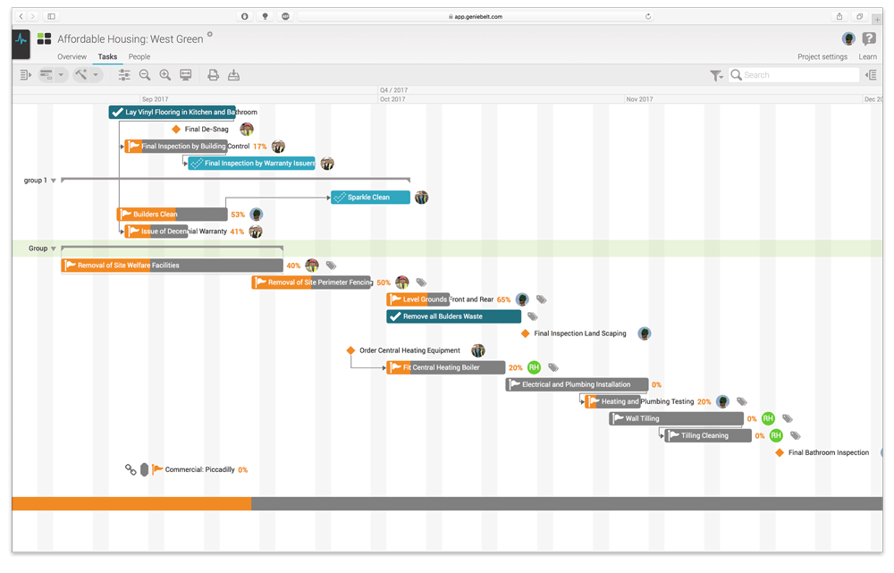Open the chart display settings sliders icon
This screenshot has height=573, width=894.
(x=125, y=74)
